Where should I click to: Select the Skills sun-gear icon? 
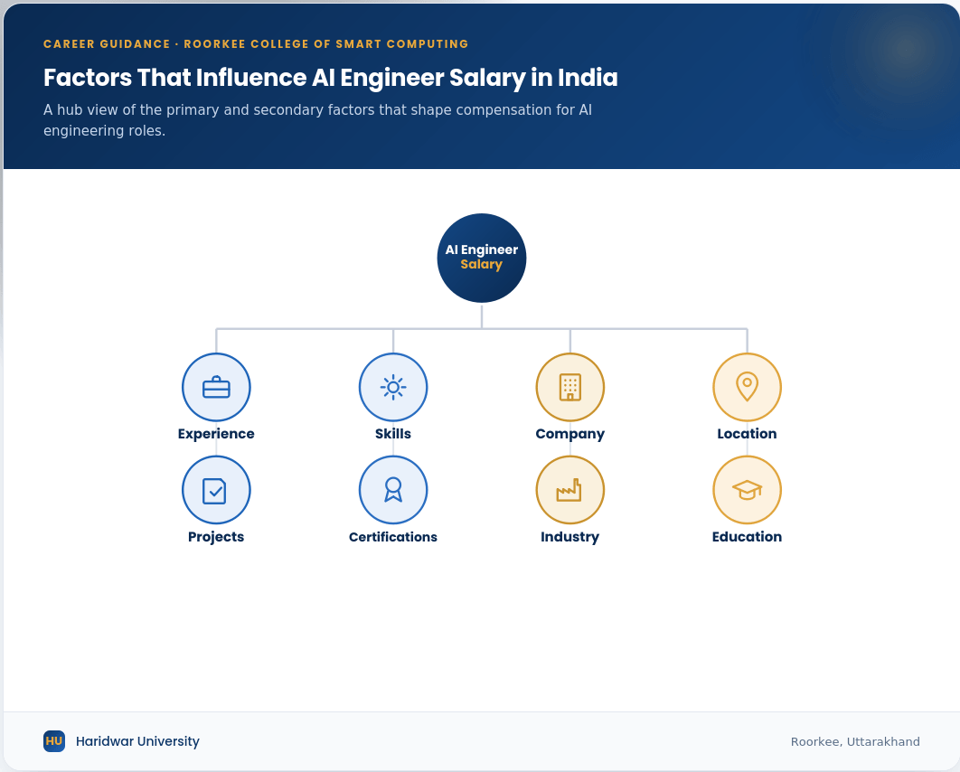click(x=393, y=387)
